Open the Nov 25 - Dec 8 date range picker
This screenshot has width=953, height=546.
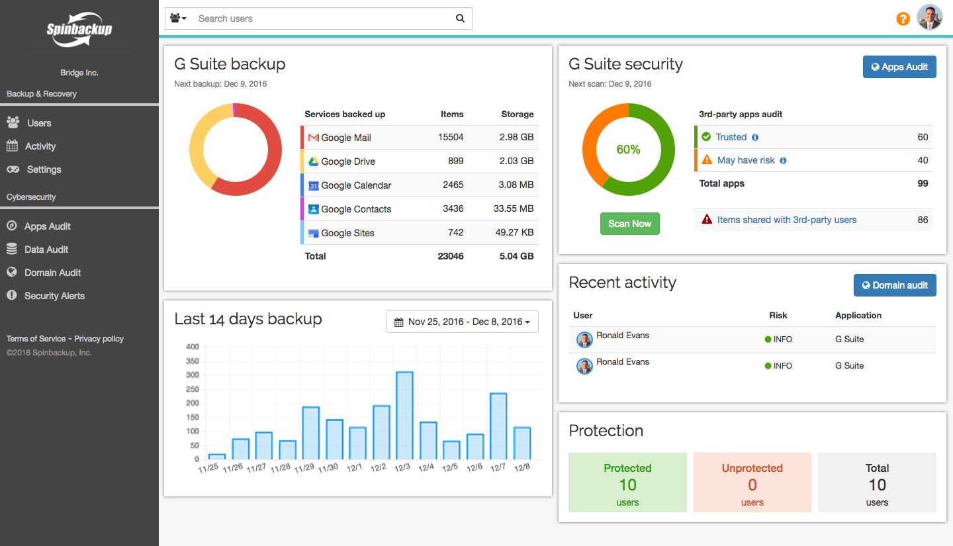[462, 322]
